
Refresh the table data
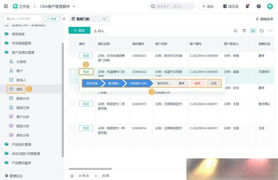(x=262, y=31)
